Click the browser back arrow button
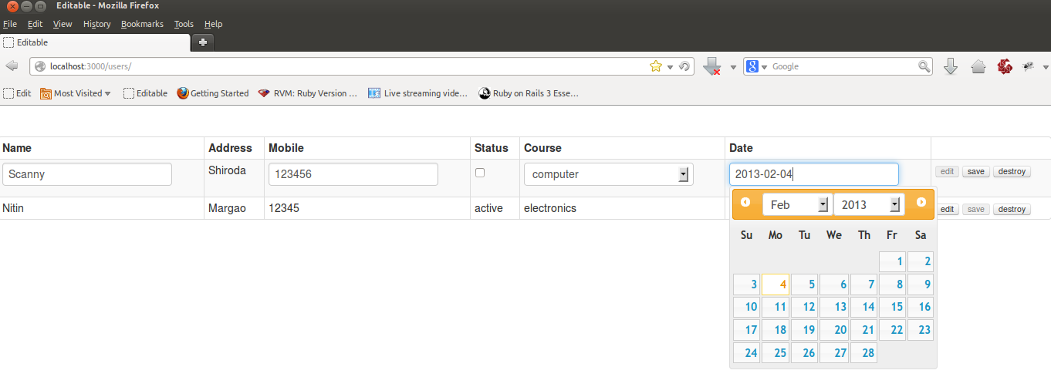This screenshot has width=1051, height=377. pyautogui.click(x=12, y=66)
